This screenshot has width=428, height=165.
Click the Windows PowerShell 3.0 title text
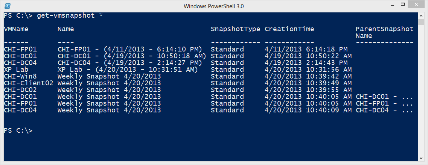[214, 6]
